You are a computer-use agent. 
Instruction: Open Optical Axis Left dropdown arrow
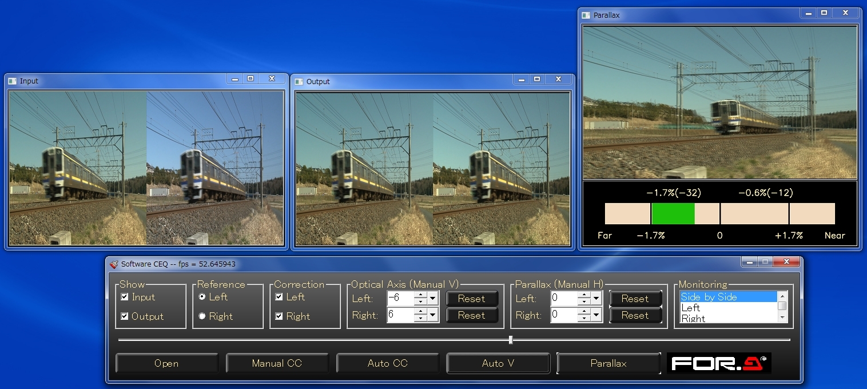coord(433,298)
